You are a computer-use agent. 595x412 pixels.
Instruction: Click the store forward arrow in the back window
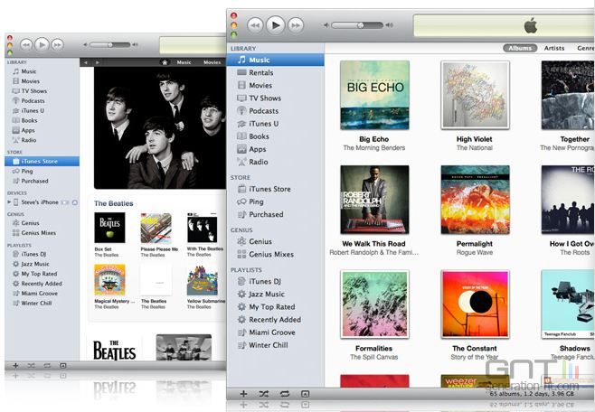(98, 62)
